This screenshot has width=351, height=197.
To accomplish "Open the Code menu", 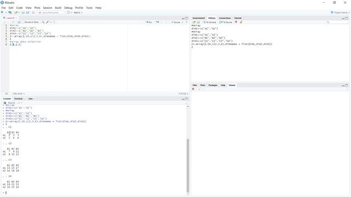I will 19,8.
